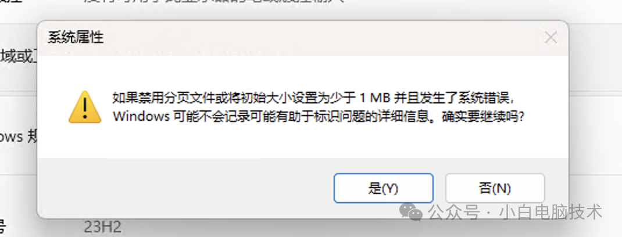Close the 系统属性 dialog with X

click(550, 38)
